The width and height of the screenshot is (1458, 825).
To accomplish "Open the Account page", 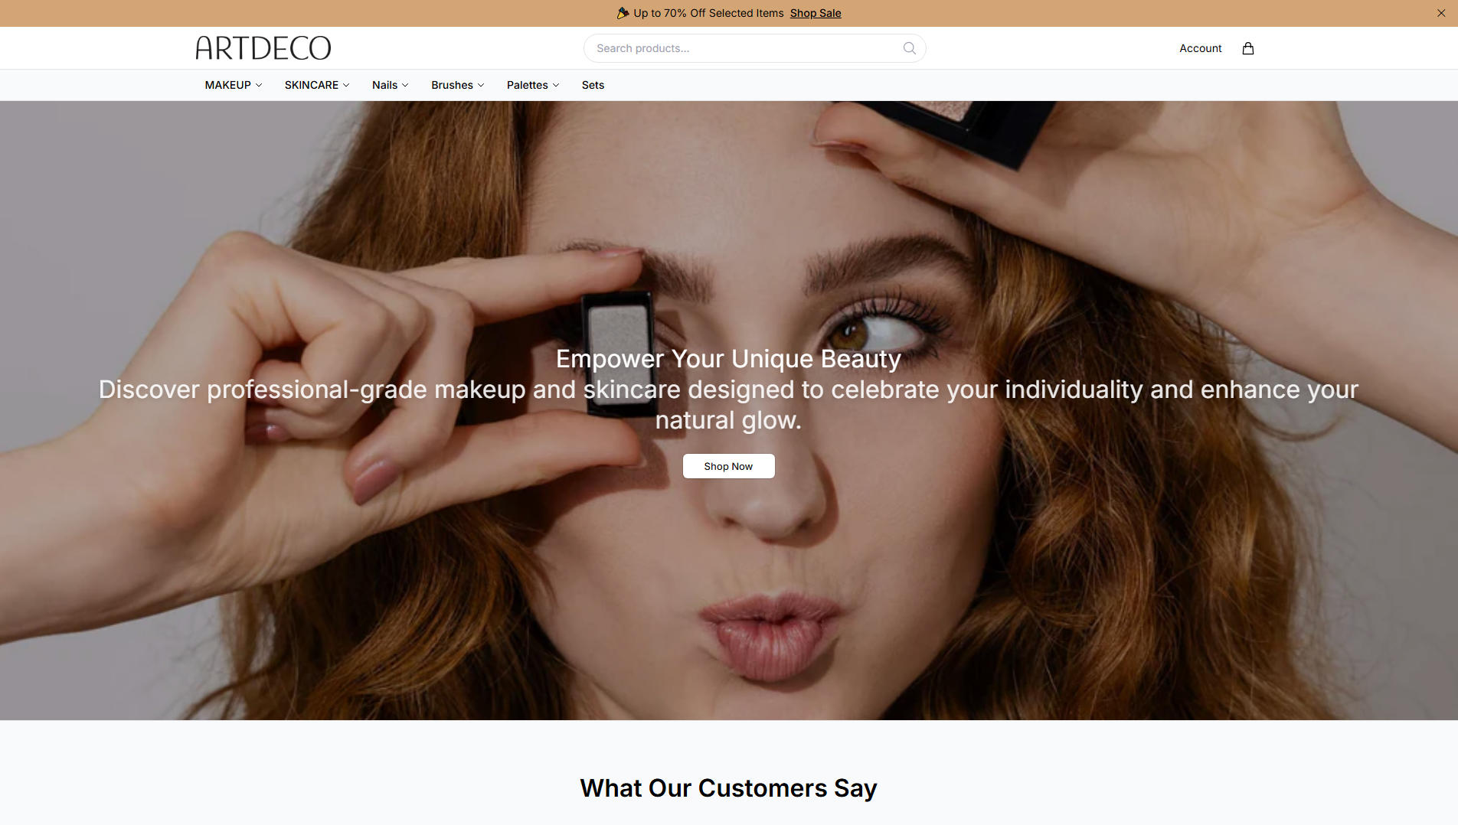I will (1200, 48).
